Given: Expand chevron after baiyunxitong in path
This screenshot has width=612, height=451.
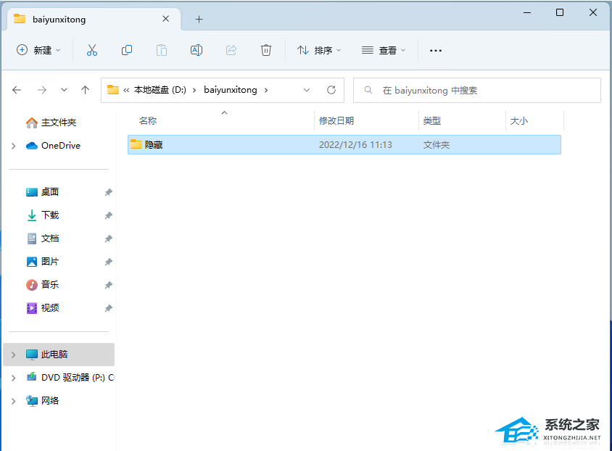Looking at the screenshot, I should [x=266, y=90].
